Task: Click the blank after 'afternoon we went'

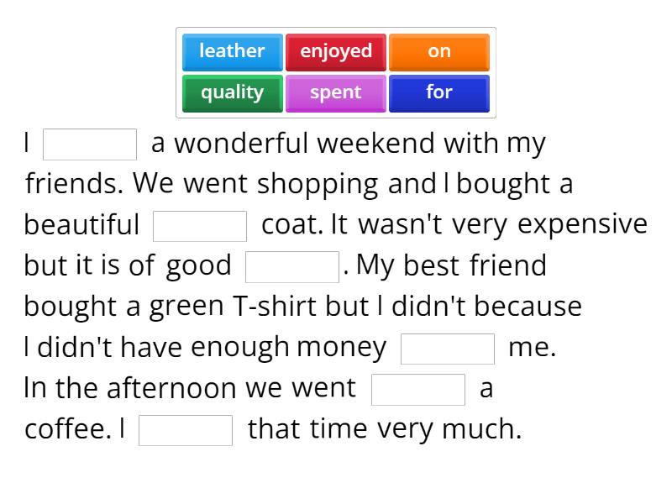Action: (418, 389)
